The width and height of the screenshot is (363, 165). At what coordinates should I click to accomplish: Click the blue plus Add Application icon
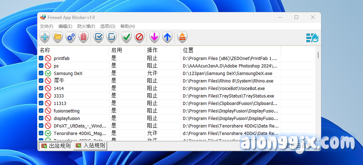pos(45,37)
